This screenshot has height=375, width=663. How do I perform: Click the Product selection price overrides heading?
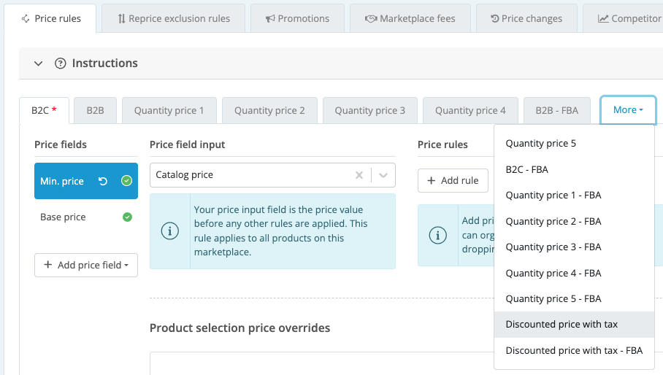[239, 328]
